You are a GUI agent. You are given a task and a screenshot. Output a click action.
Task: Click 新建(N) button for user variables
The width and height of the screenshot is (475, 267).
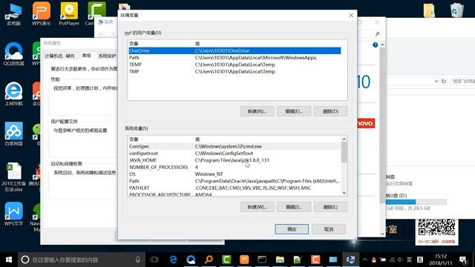(258, 111)
